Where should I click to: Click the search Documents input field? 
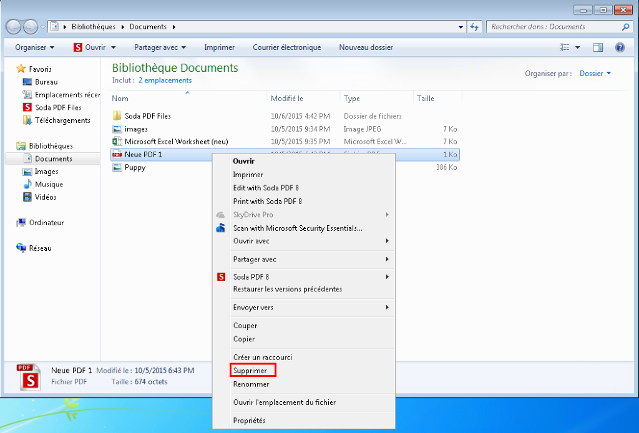[x=554, y=27]
